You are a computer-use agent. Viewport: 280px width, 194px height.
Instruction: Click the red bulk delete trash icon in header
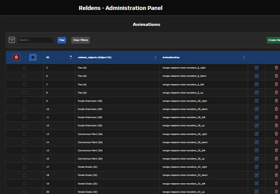(x=16, y=57)
